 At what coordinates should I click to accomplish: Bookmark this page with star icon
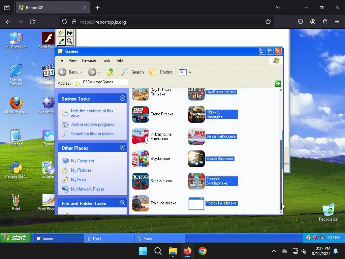pos(268,22)
